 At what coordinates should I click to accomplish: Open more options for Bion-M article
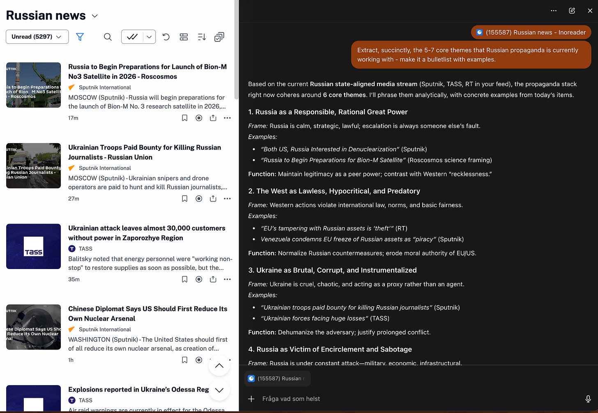(x=227, y=118)
